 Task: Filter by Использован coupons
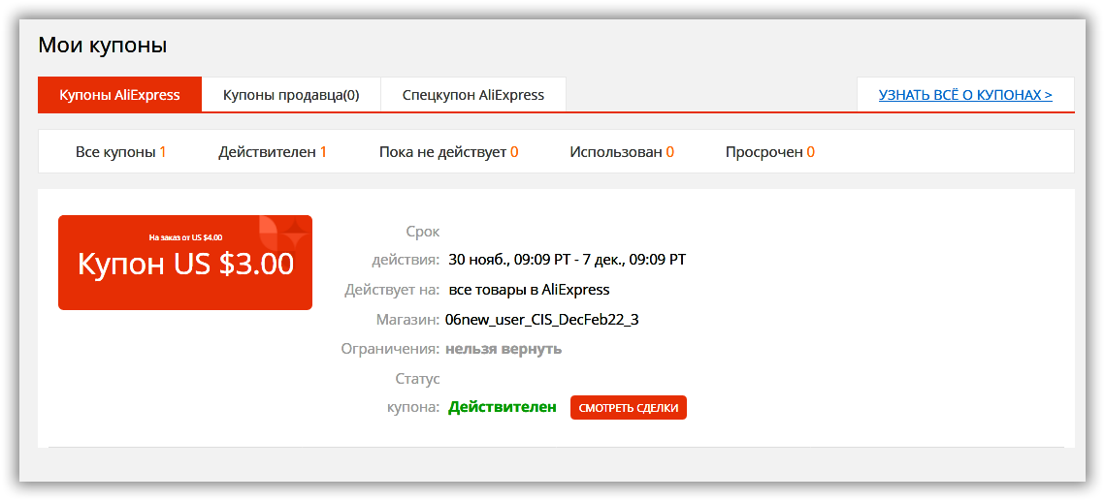[622, 151]
